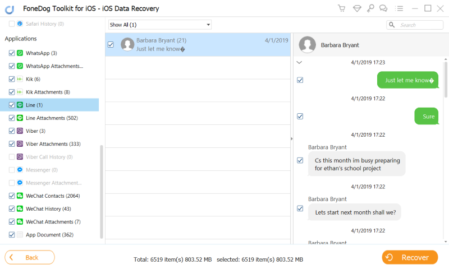449x274 pixels.
Task: Uncheck the 'Just let me know' message checkbox
Action: click(300, 80)
